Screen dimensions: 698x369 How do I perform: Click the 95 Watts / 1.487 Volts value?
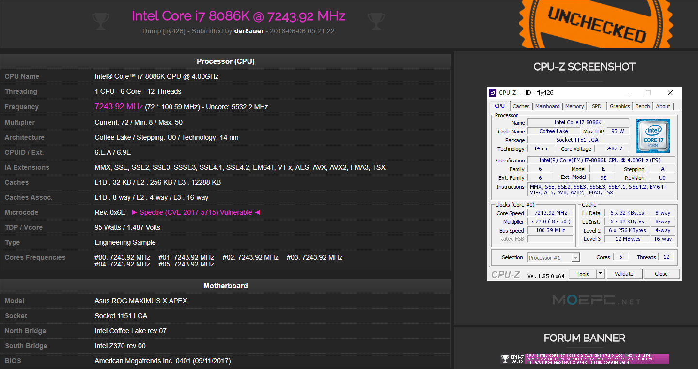click(x=127, y=227)
